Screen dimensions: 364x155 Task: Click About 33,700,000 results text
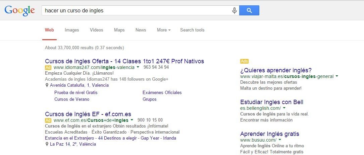tap(85, 48)
